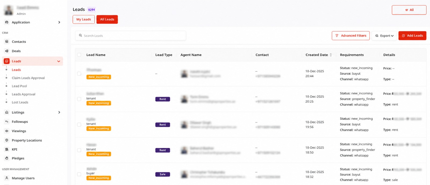Viewport: 430px width, 185px height.
Task: Click the Rent tag in the 20:25 row
Action: click(x=163, y=99)
